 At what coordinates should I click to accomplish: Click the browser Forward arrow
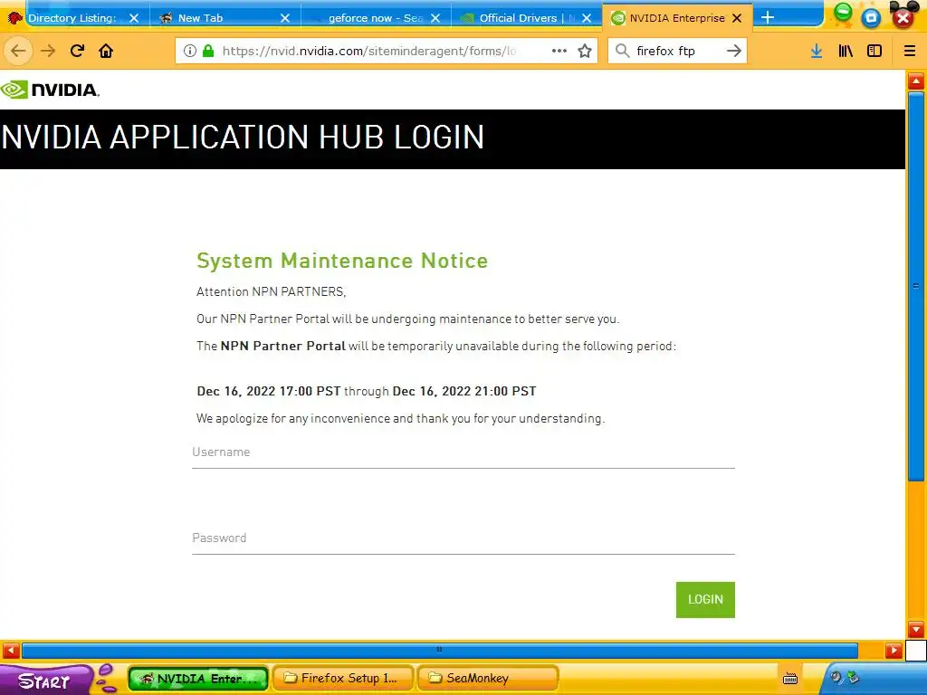pyautogui.click(x=48, y=51)
